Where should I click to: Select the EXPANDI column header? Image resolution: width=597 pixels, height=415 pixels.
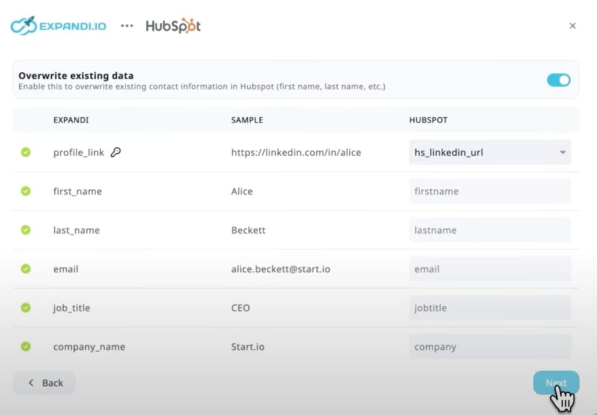(71, 120)
